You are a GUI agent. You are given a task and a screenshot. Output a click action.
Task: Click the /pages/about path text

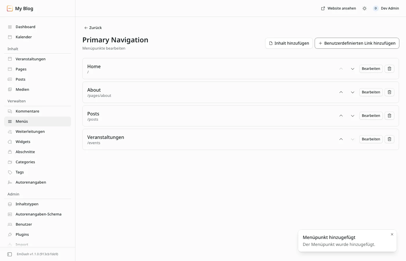click(99, 96)
